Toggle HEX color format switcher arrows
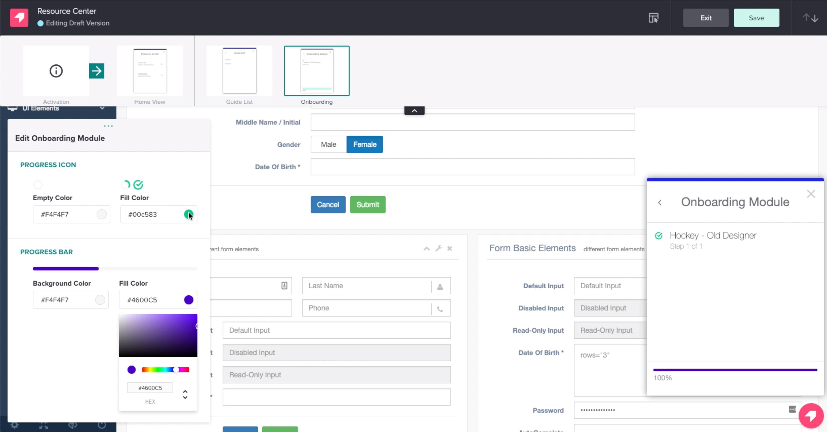The height and width of the screenshot is (432, 827). click(x=185, y=395)
